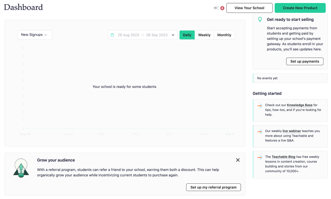The height and width of the screenshot is (199, 331).
Task: Click the Get ready to start selling heading
Action: click(x=290, y=20)
